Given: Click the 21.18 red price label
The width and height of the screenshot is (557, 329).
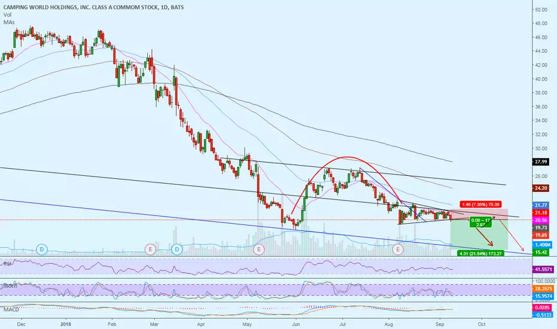Looking at the screenshot, I should pos(541,213).
